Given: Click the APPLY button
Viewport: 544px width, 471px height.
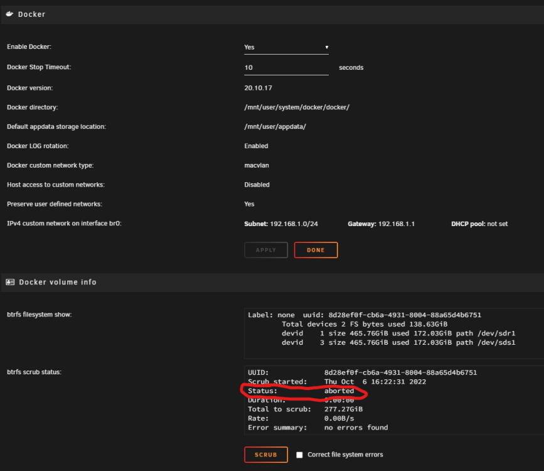Looking at the screenshot, I should click(x=266, y=250).
